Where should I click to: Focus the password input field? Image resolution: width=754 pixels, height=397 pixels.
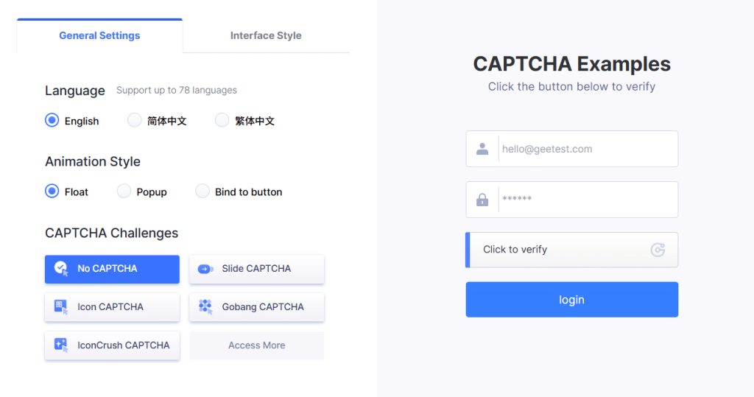(x=571, y=200)
